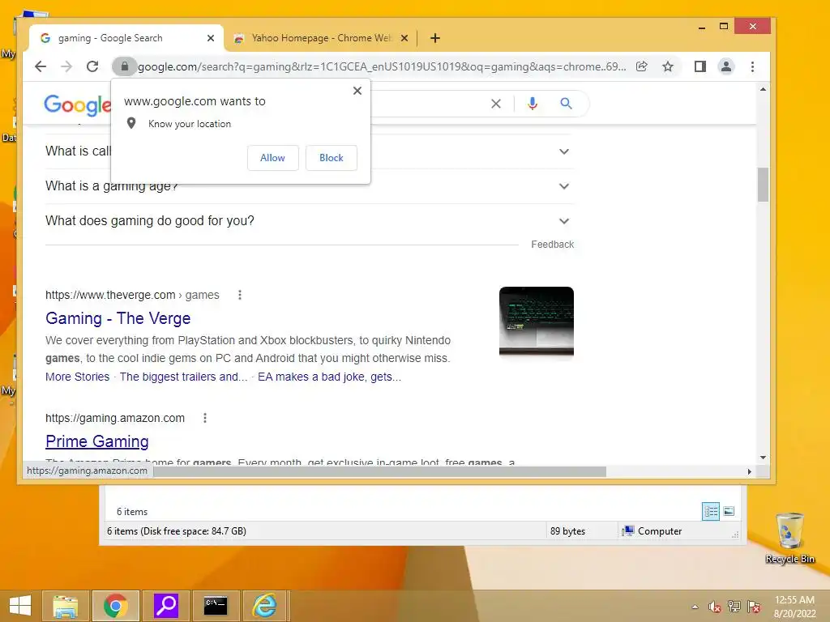Click the forward navigation arrow
830x622 pixels.
coord(66,66)
